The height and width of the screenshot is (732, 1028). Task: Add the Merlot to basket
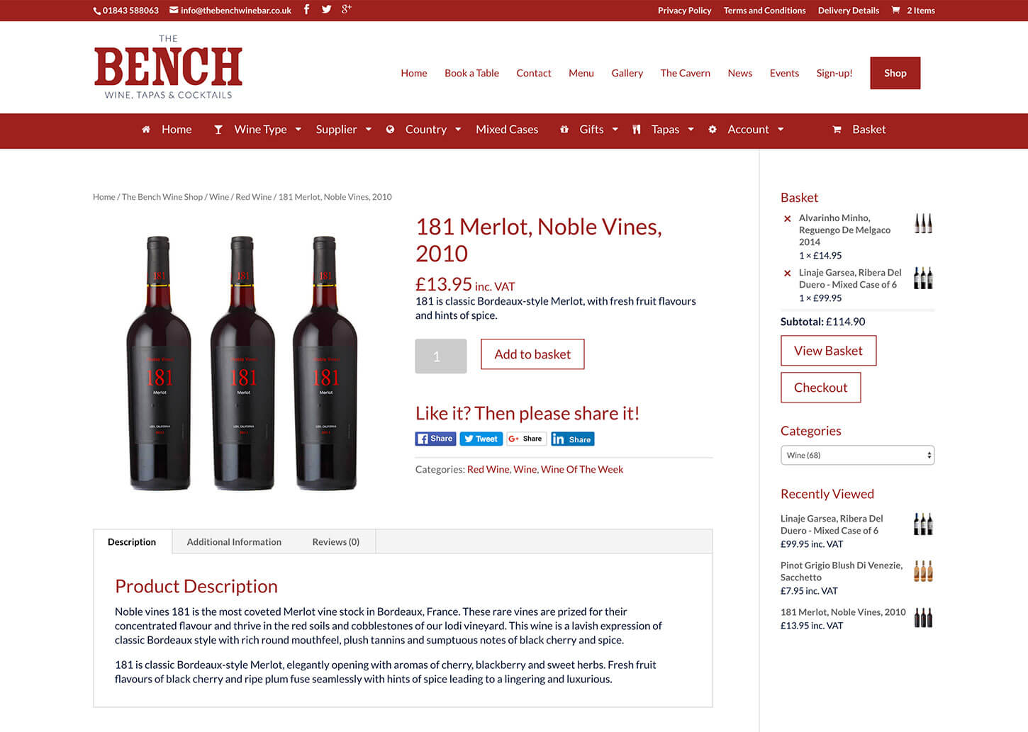(x=532, y=354)
